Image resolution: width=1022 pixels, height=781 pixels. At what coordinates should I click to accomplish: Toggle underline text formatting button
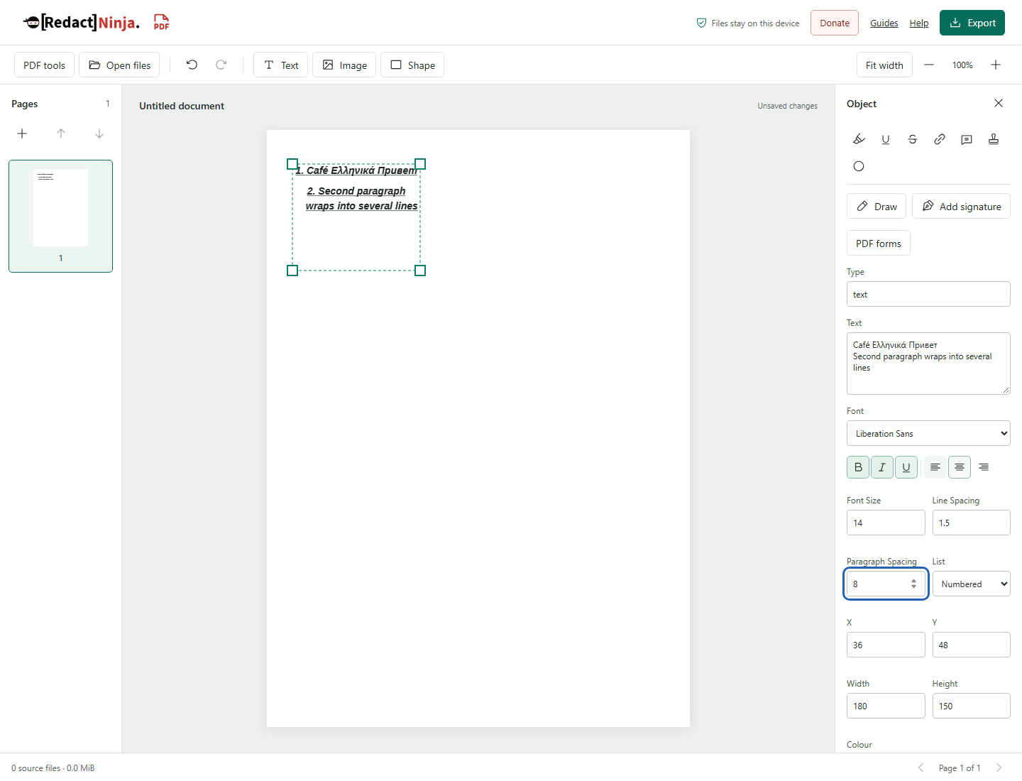[906, 467]
